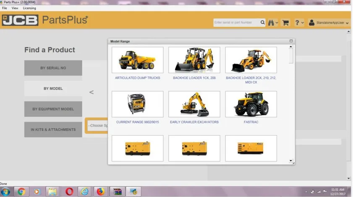Click the FASTRAC tractor image

coord(251,104)
